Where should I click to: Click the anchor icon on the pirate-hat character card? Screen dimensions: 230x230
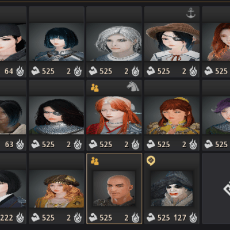191,13
